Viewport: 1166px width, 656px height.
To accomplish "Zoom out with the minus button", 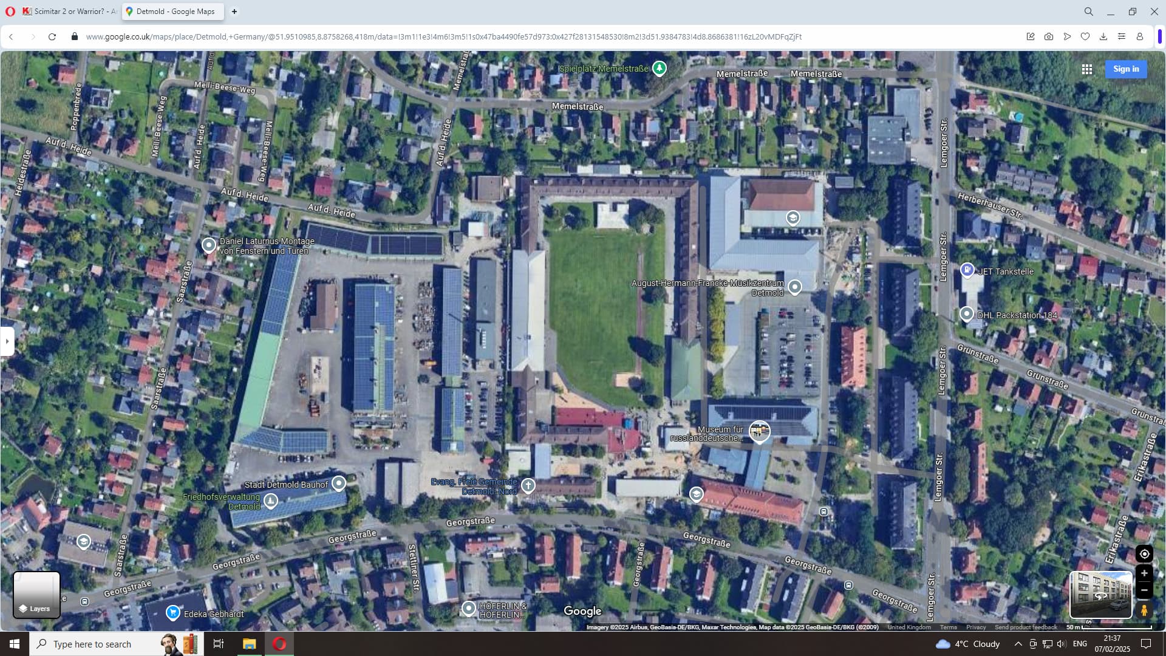I will pyautogui.click(x=1144, y=590).
